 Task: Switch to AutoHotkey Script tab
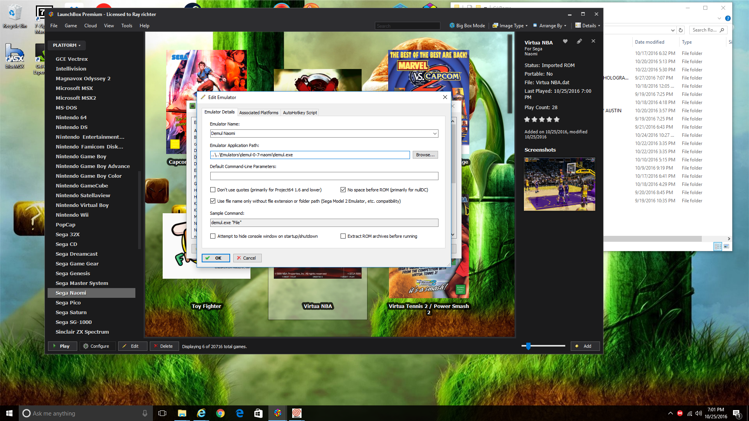(300, 113)
